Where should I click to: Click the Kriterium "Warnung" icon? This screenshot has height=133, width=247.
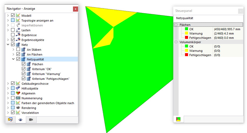click(29, 74)
